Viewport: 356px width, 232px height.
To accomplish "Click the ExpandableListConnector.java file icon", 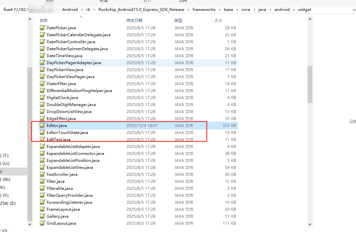I will pos(42,153).
